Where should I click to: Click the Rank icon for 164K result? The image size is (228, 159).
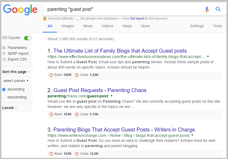(51, 115)
